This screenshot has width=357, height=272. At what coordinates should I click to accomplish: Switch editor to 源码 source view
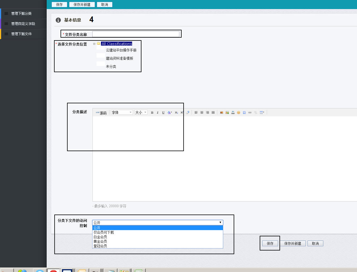pyautogui.click(x=101, y=113)
